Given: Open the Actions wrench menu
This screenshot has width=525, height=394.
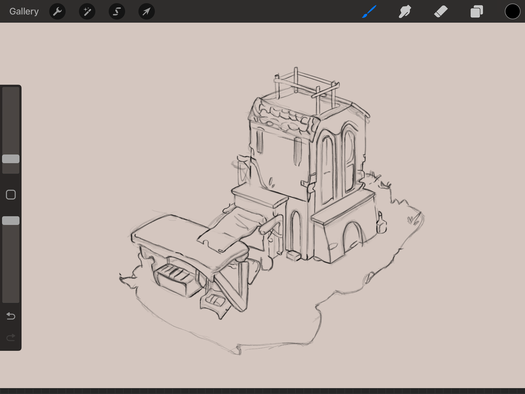Looking at the screenshot, I should (x=57, y=11).
